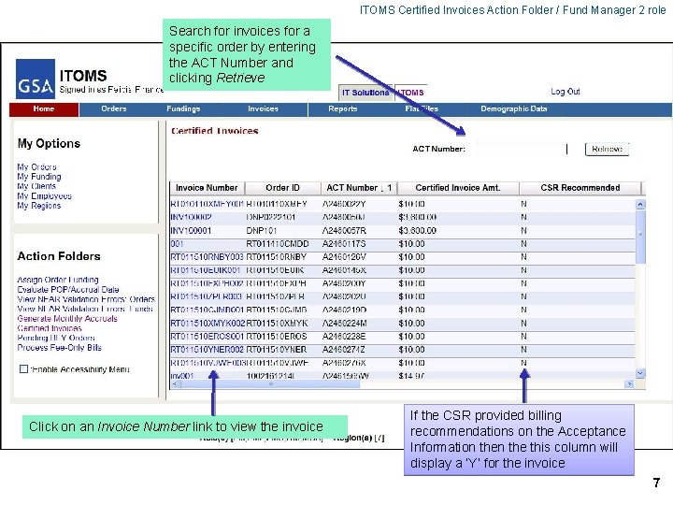The height and width of the screenshot is (505, 673).
Task: Open My Regions link
Action: (x=39, y=206)
